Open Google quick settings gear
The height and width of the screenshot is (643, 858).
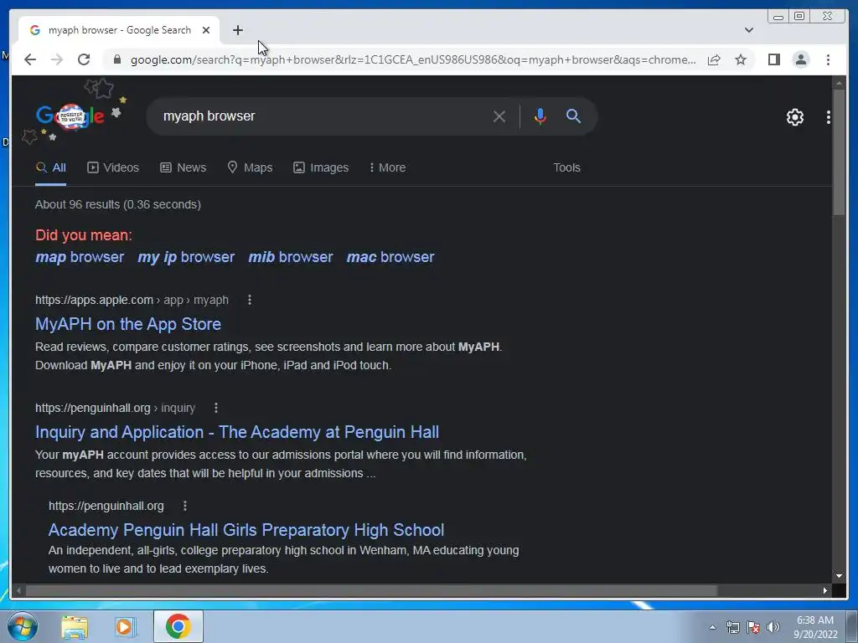(794, 117)
